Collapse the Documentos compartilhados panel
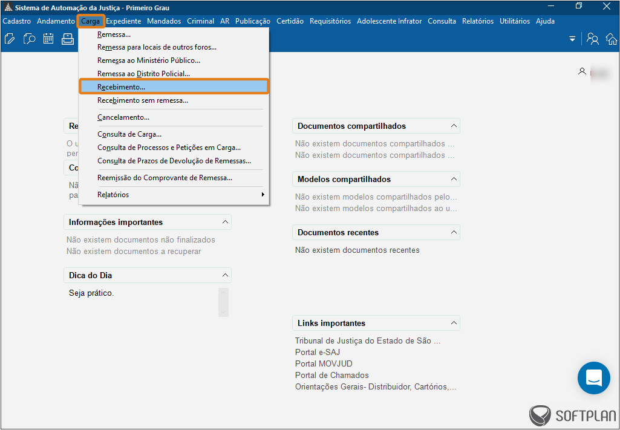Viewport: 620px width, 430px height. (x=454, y=126)
